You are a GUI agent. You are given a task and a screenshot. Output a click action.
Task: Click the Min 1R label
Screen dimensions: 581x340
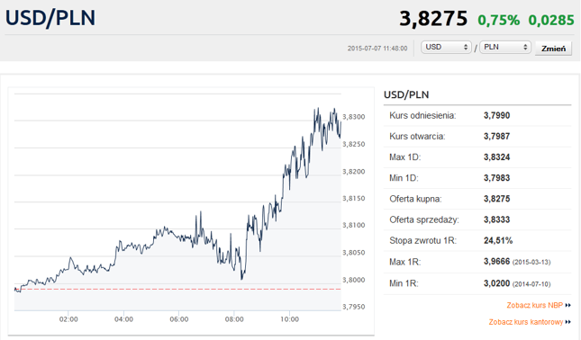(404, 283)
